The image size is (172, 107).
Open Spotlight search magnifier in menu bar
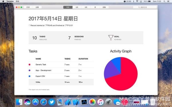click(164, 1)
